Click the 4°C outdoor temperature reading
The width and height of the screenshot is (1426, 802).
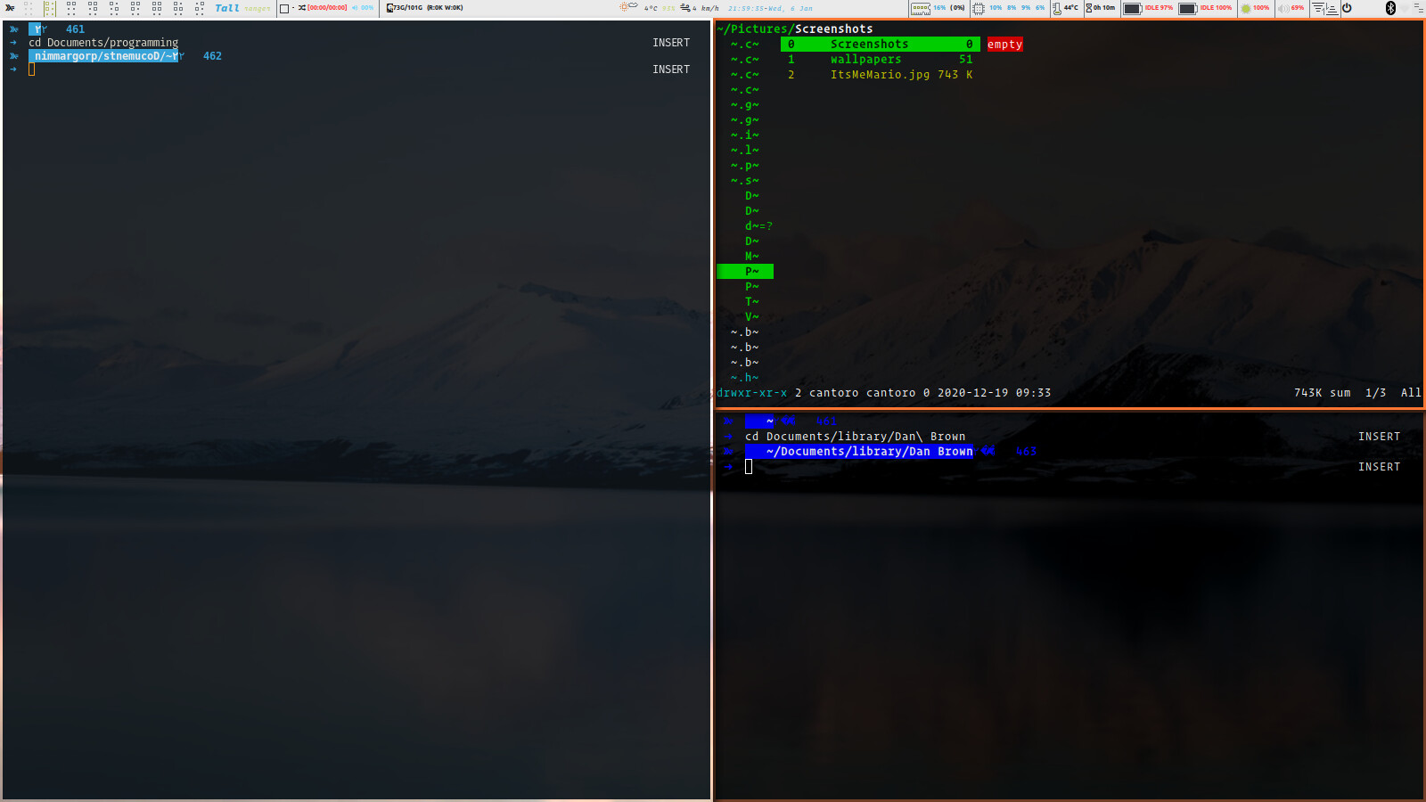pos(651,8)
